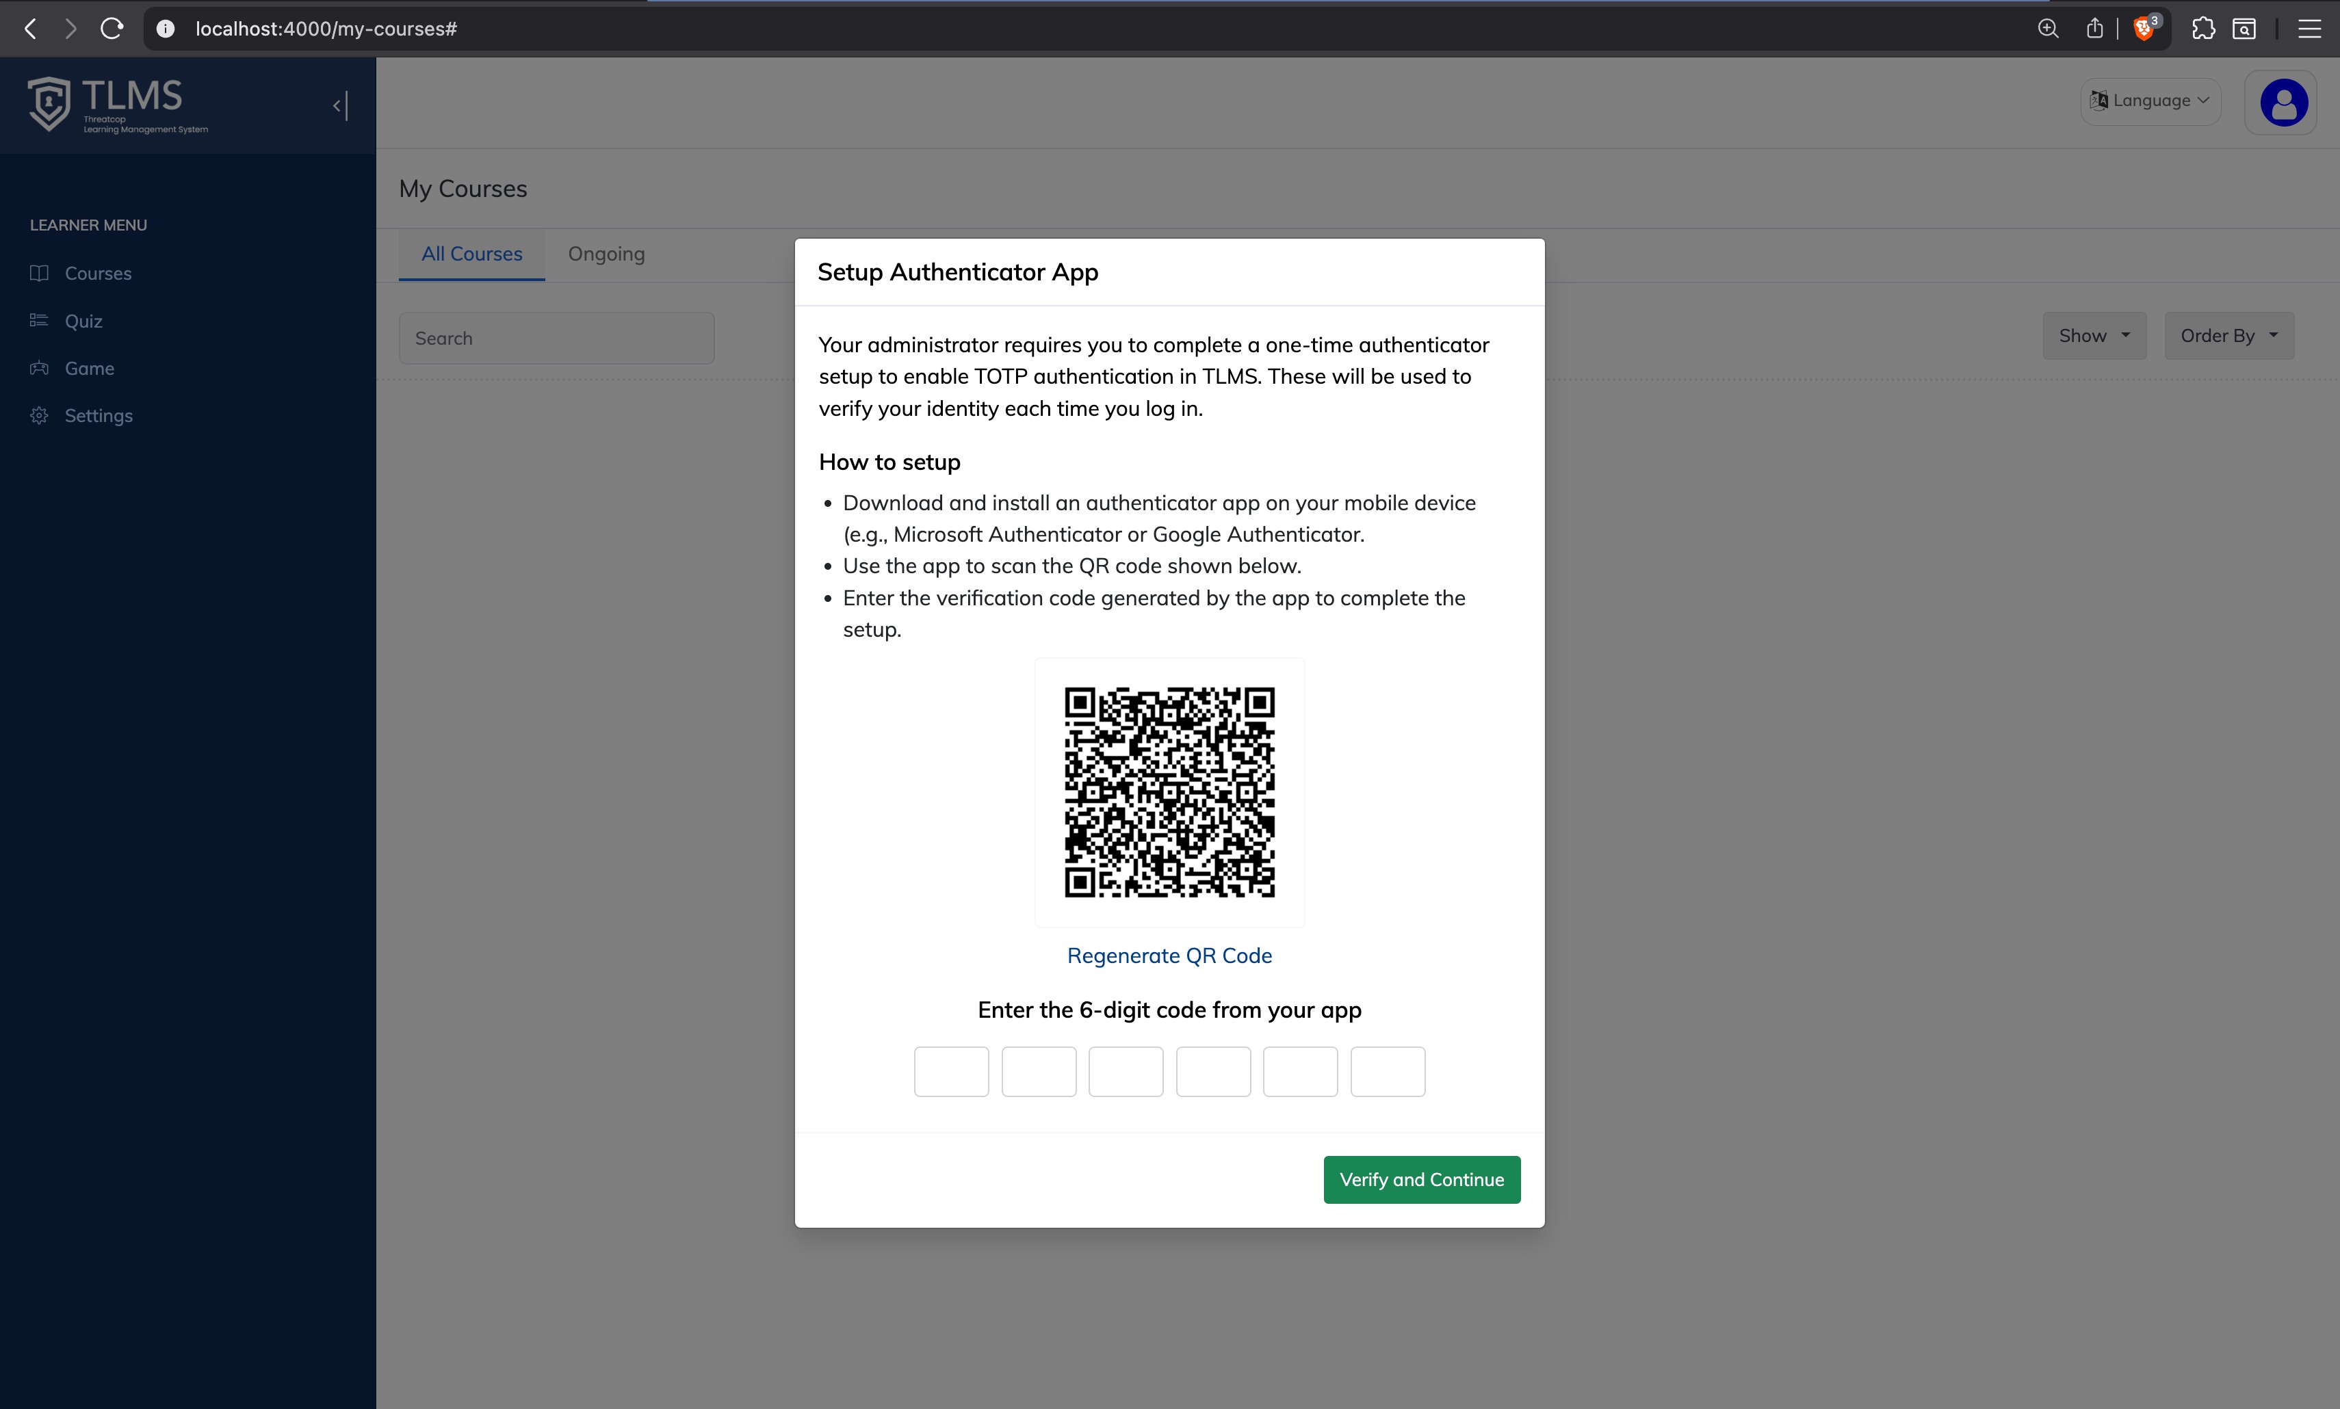Screen dimensions: 2340x1409
Task: Open the zoom magnifier in address bar
Action: pos(2049,29)
